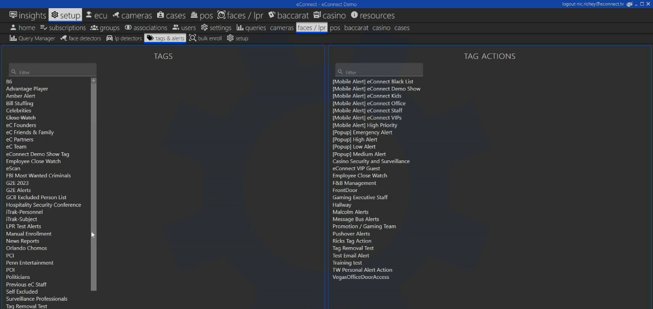
Task: Select GCB Excluded Person List tag
Action: (36, 198)
